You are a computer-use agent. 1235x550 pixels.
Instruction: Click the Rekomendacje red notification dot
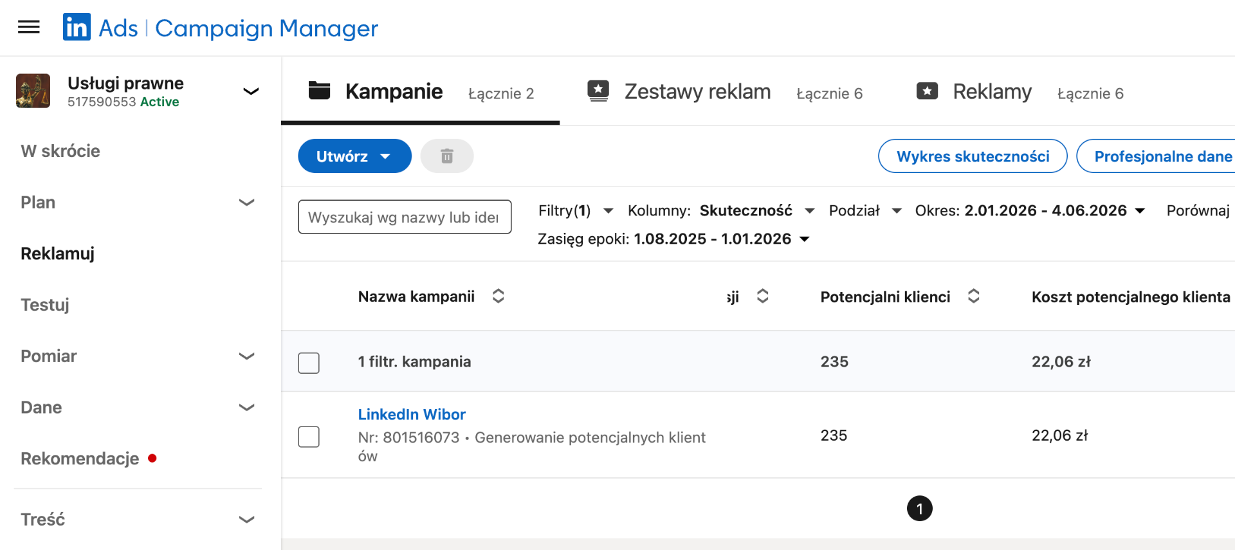point(152,458)
